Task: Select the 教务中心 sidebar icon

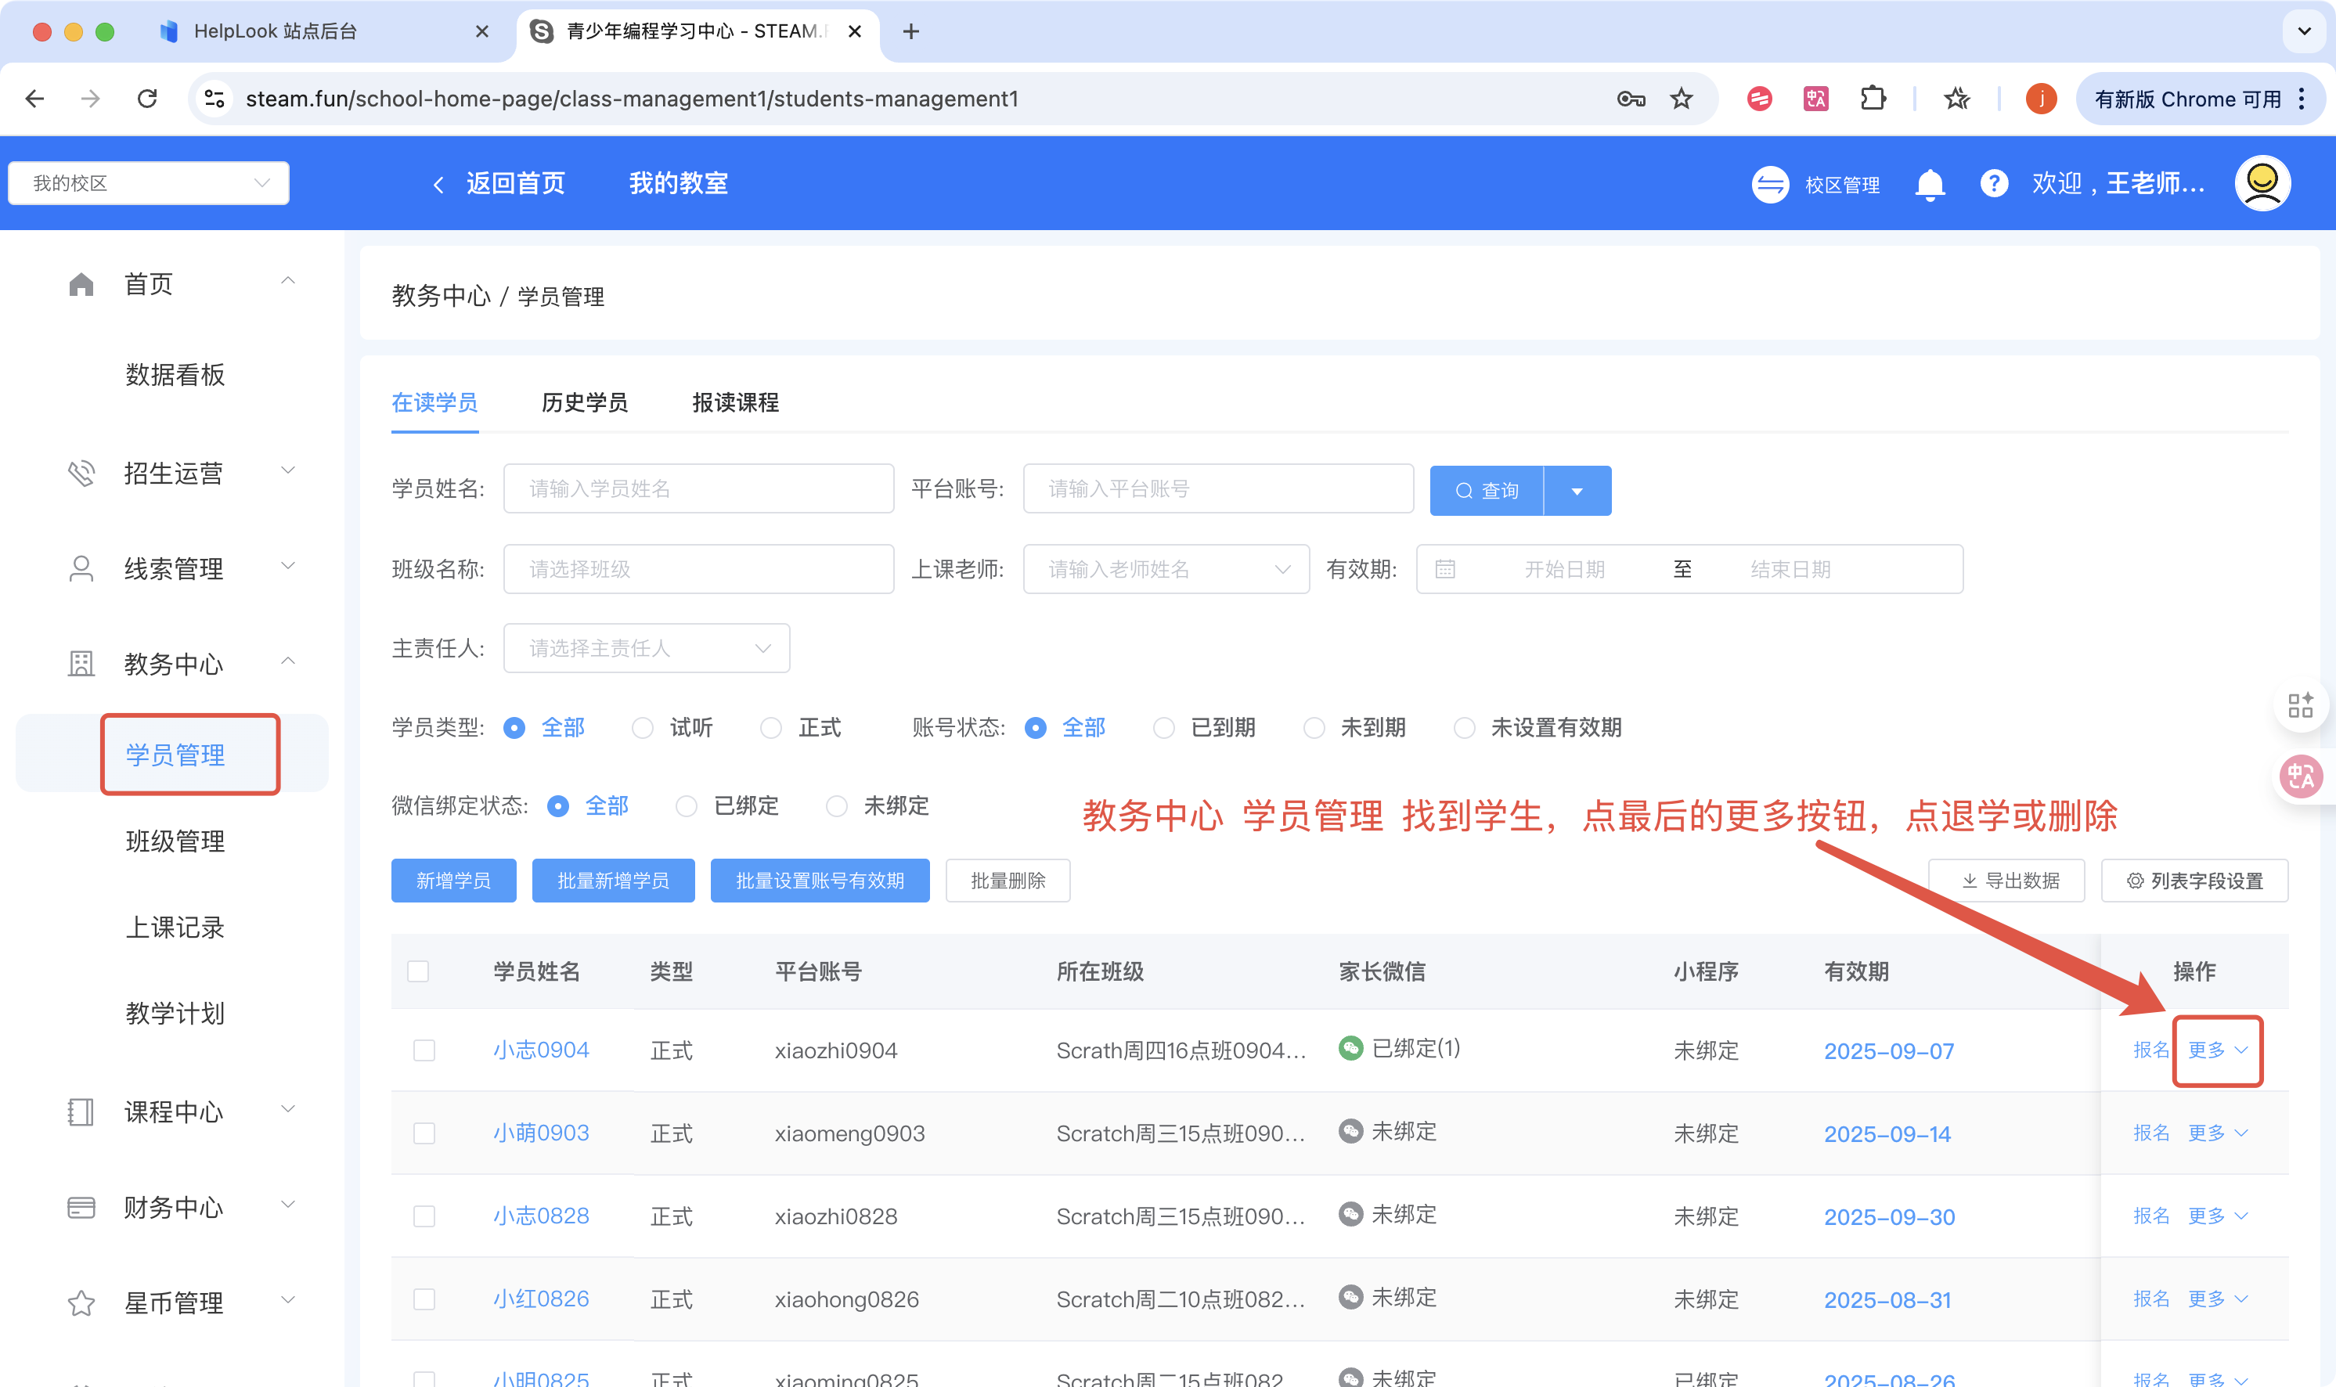Action: (x=81, y=664)
